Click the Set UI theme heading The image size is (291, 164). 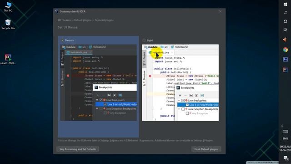[68, 27]
